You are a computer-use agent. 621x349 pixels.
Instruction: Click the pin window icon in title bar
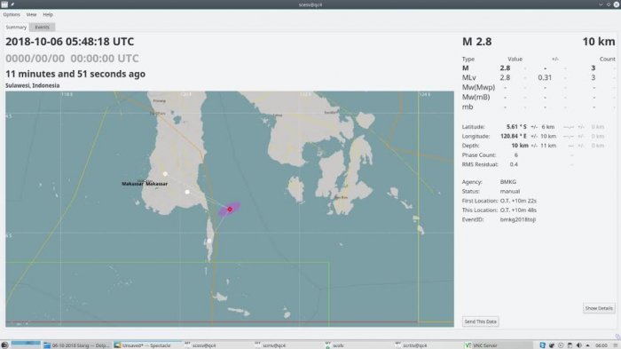point(12,4)
